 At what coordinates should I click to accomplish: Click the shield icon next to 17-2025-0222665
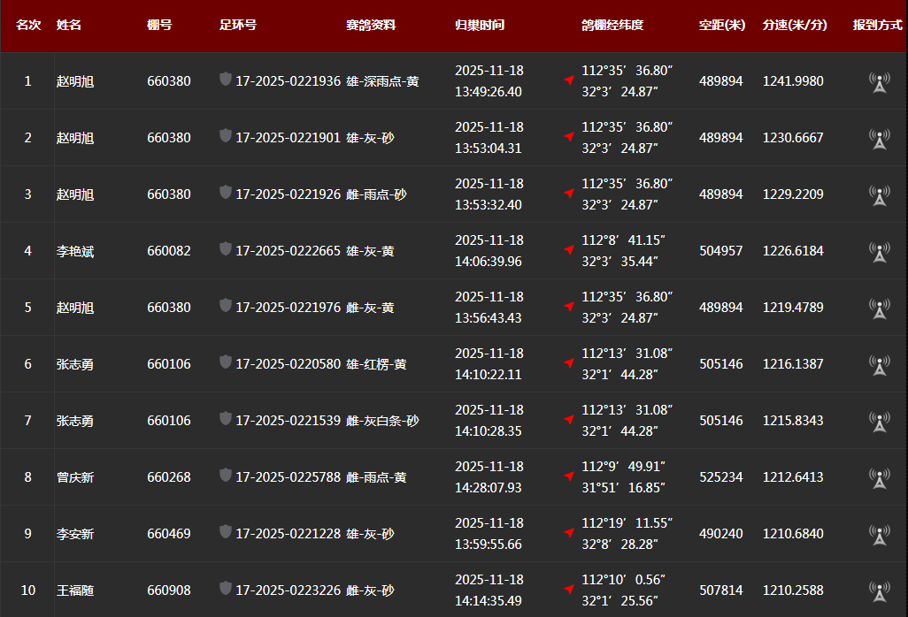(x=226, y=249)
